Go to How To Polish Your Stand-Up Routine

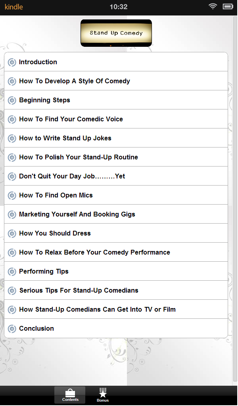point(79,157)
